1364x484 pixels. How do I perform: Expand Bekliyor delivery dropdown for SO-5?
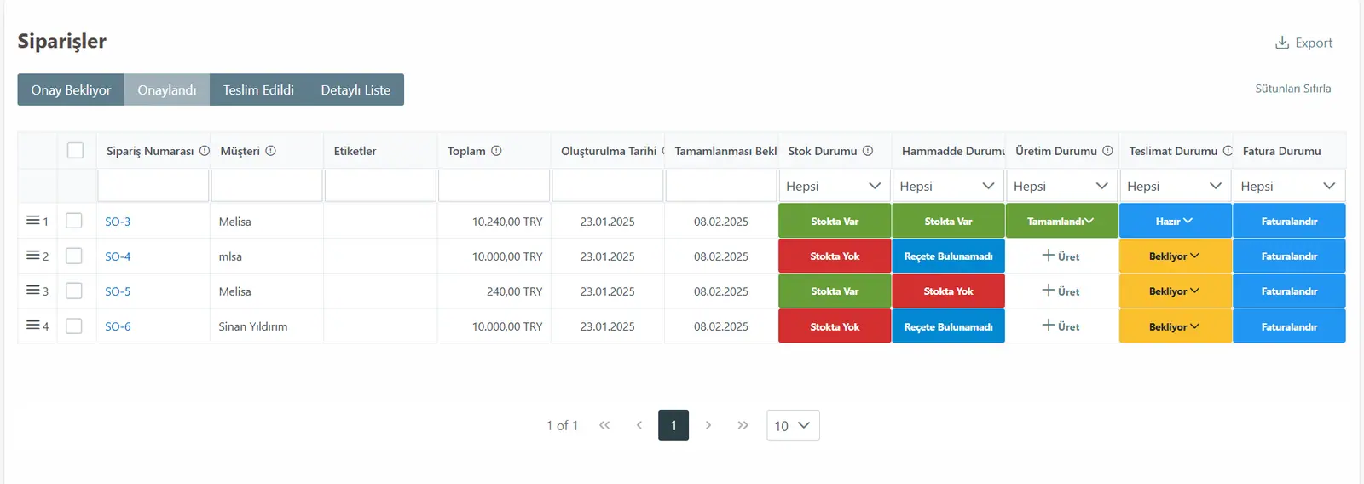[x=1176, y=291]
